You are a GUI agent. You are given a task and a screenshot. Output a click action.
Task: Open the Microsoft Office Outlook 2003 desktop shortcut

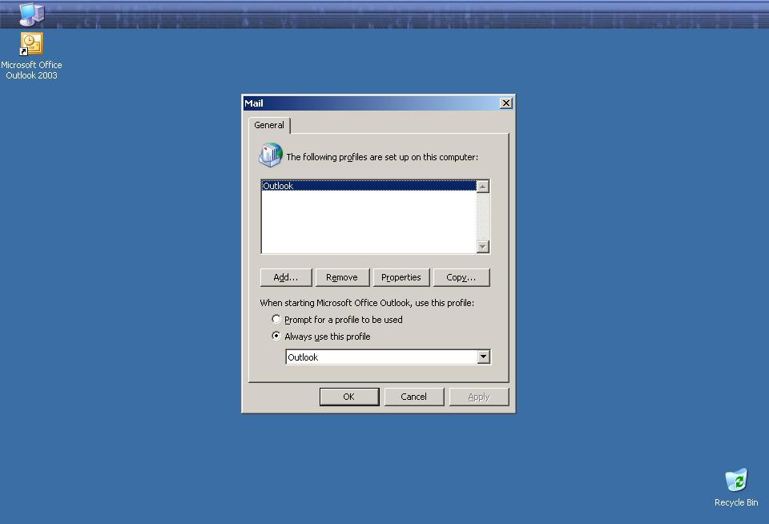(31, 55)
